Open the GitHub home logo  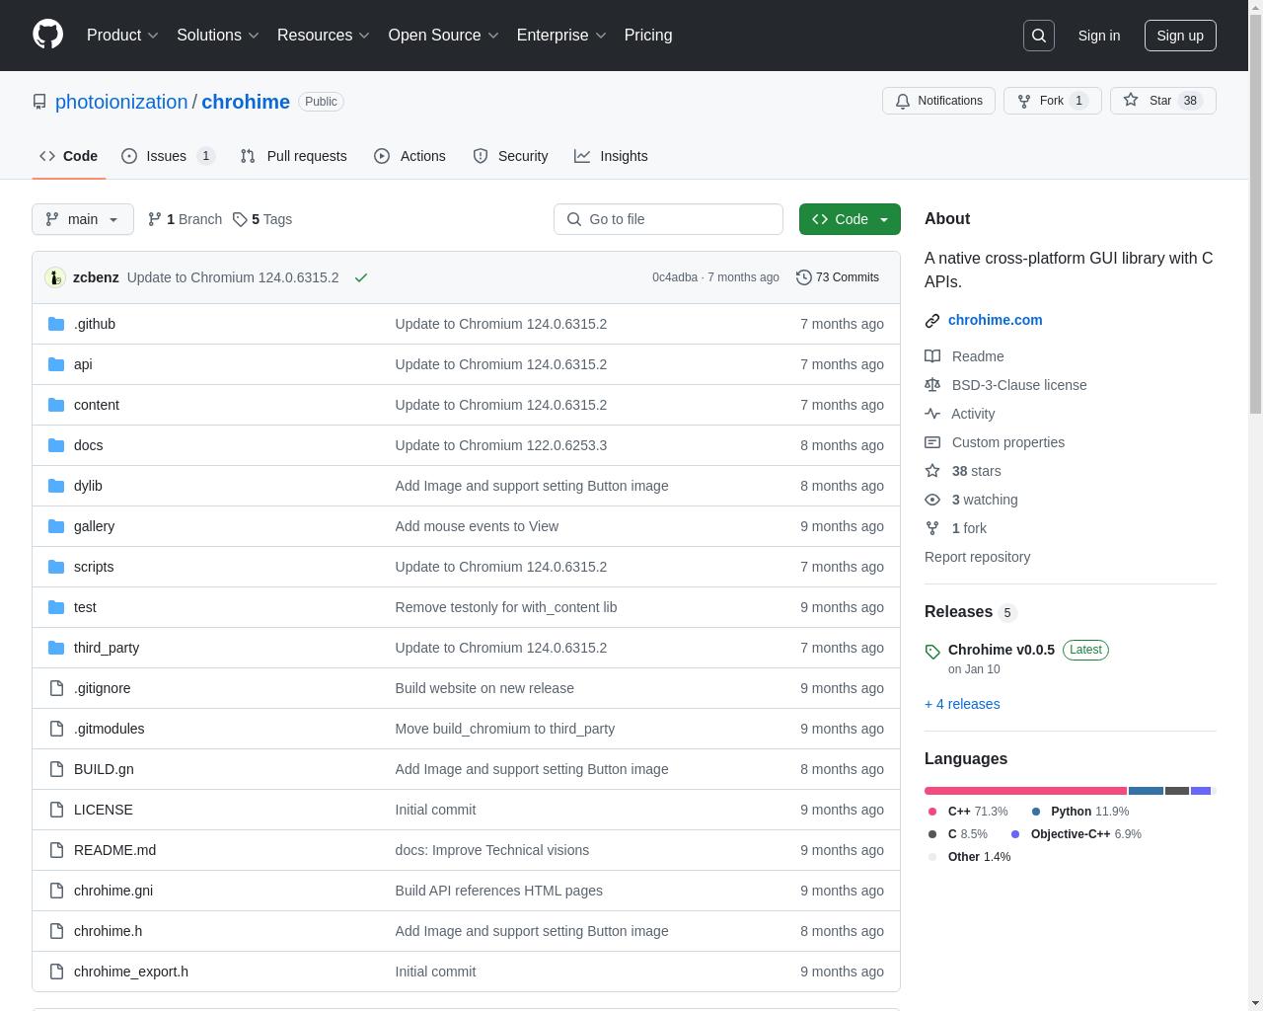click(x=47, y=35)
